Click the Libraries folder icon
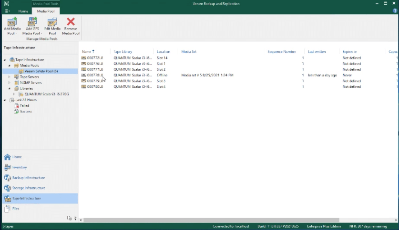 click(17, 88)
